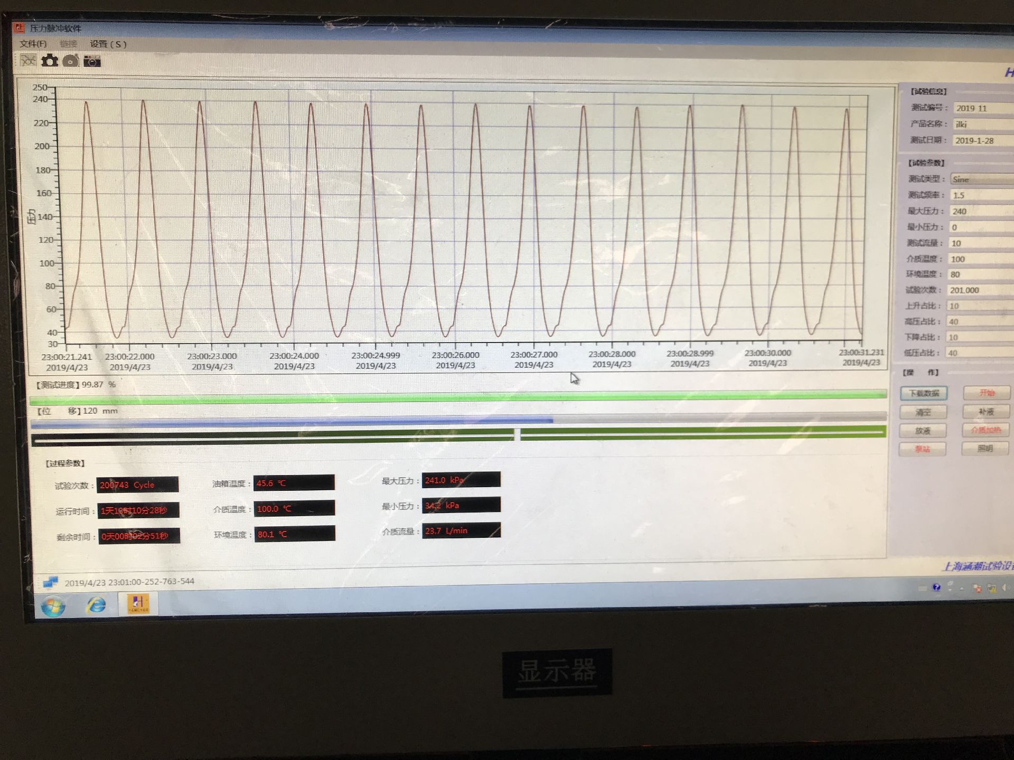The width and height of the screenshot is (1014, 760).
Task: Show hidden tray icons arrow
Action: click(x=962, y=587)
